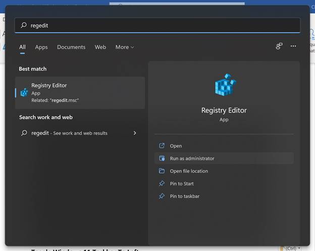Choose Run as administrator
Viewport: 315px width, 251px height.
pos(224,158)
